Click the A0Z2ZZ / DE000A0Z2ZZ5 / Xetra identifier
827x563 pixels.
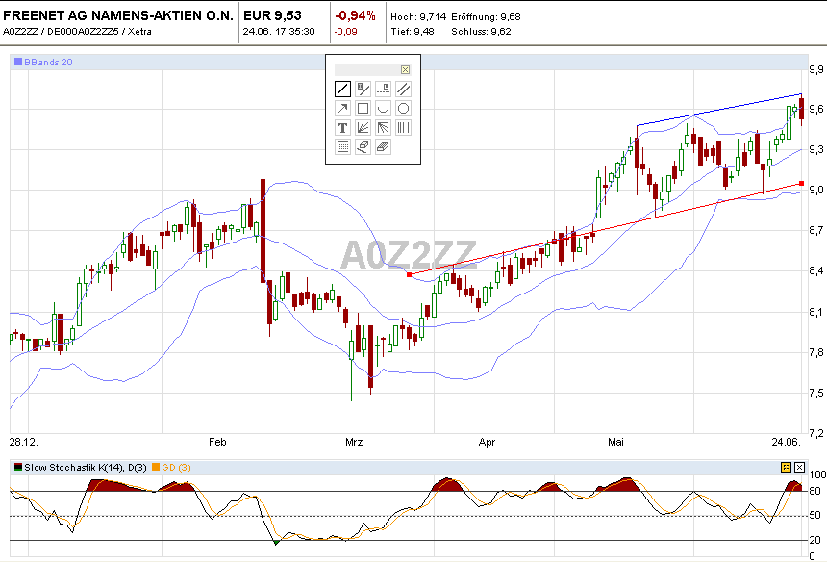(x=77, y=32)
